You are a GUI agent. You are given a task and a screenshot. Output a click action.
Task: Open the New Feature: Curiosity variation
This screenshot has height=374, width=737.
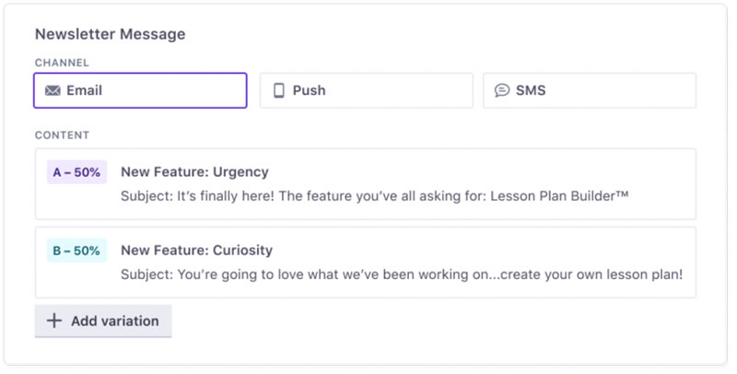pos(196,250)
